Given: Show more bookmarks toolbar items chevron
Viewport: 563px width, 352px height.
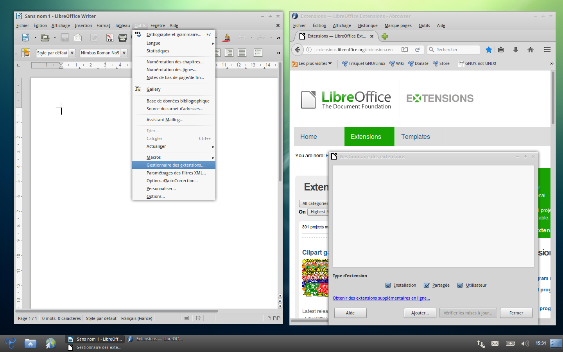Looking at the screenshot, I should [552, 63].
